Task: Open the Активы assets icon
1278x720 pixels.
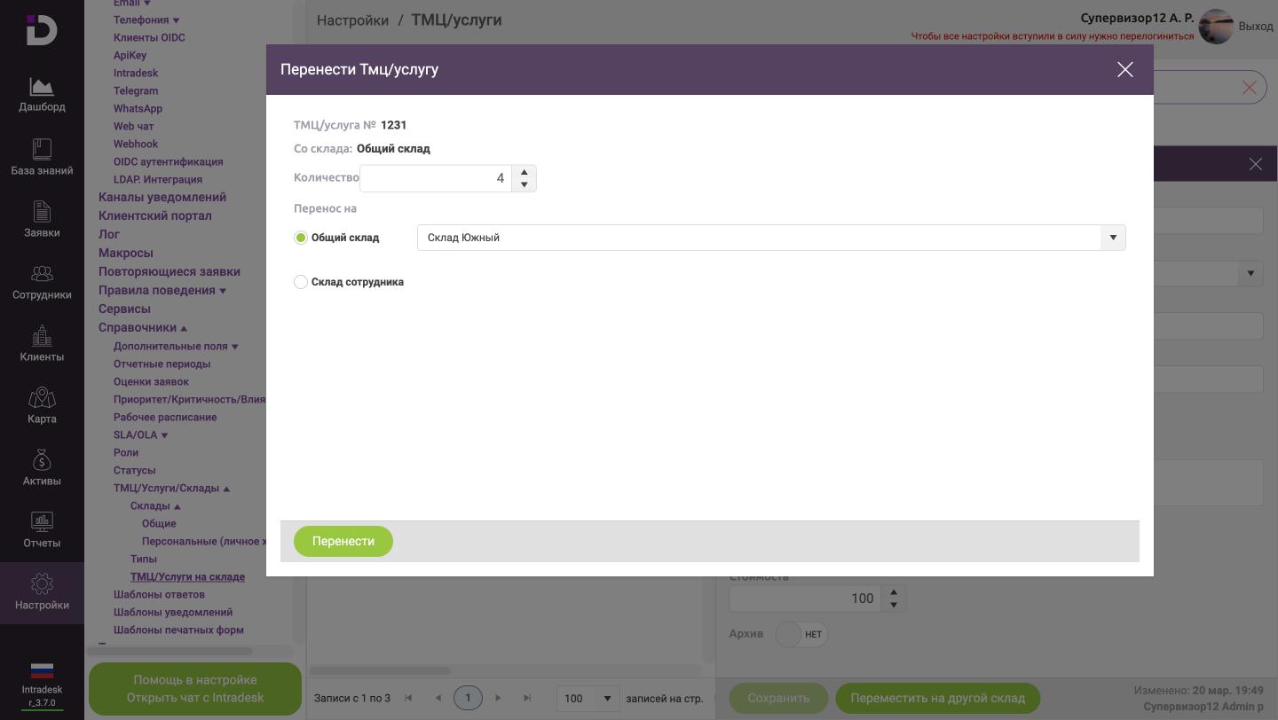Action: pos(42,460)
